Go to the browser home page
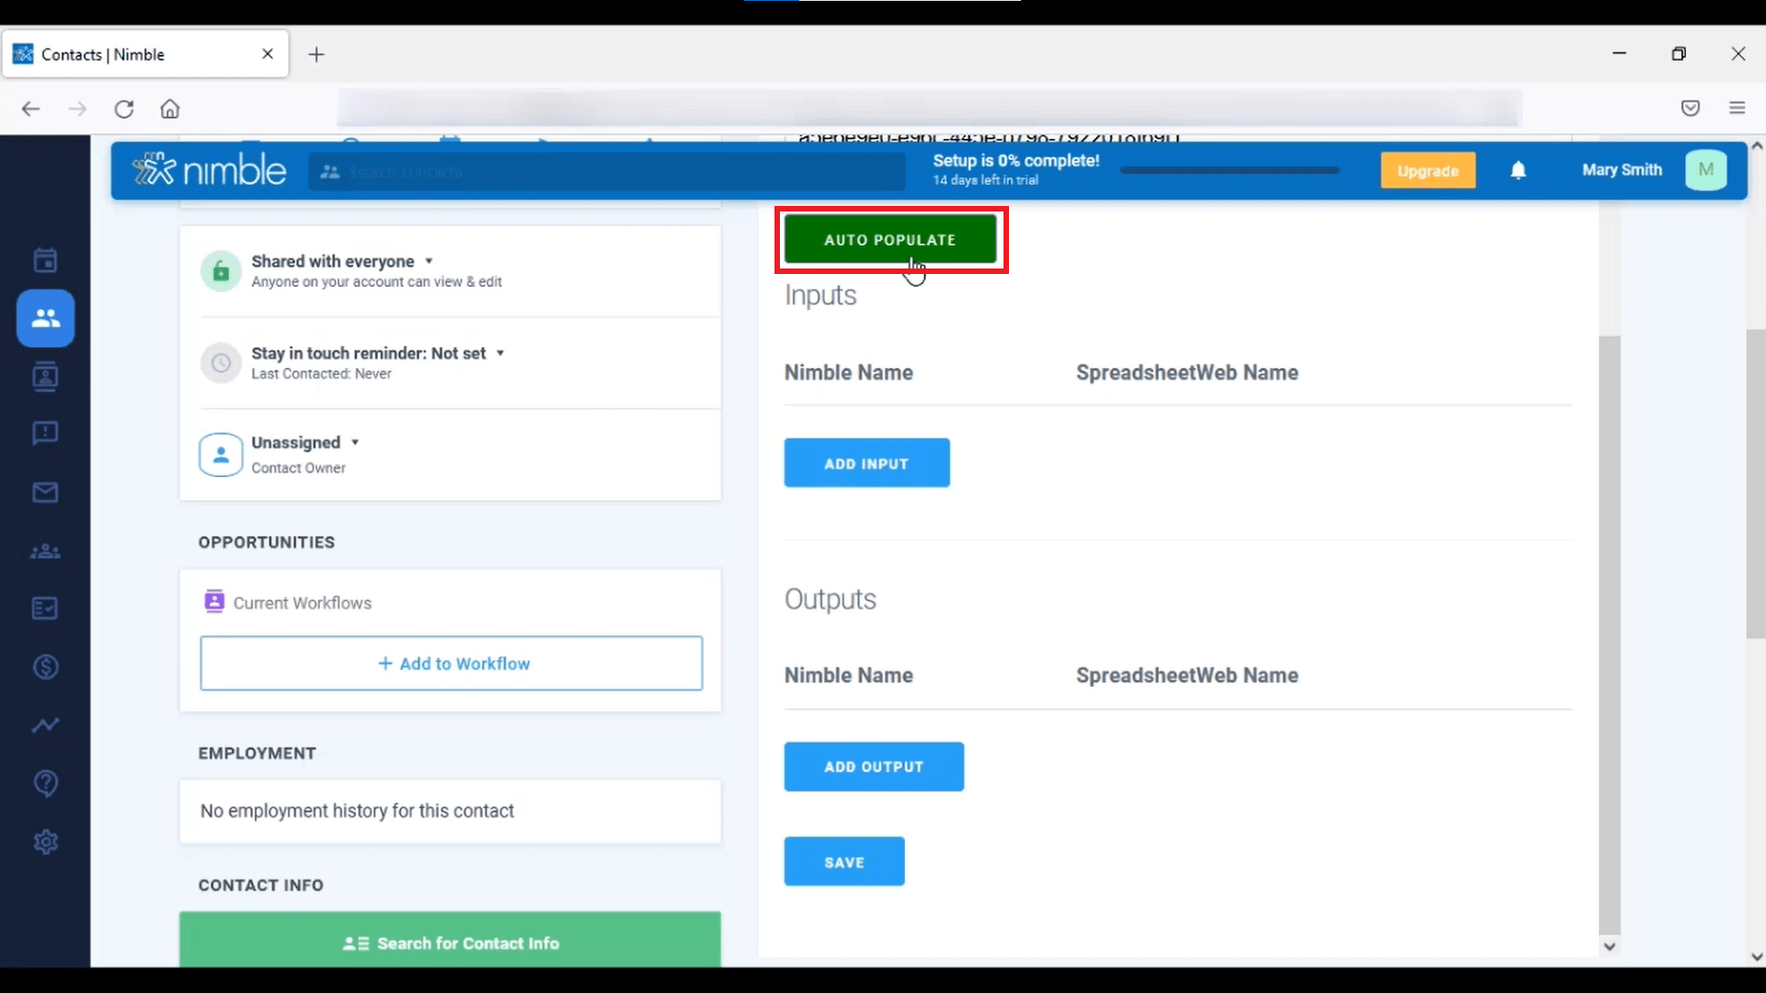1766x993 pixels. click(170, 108)
